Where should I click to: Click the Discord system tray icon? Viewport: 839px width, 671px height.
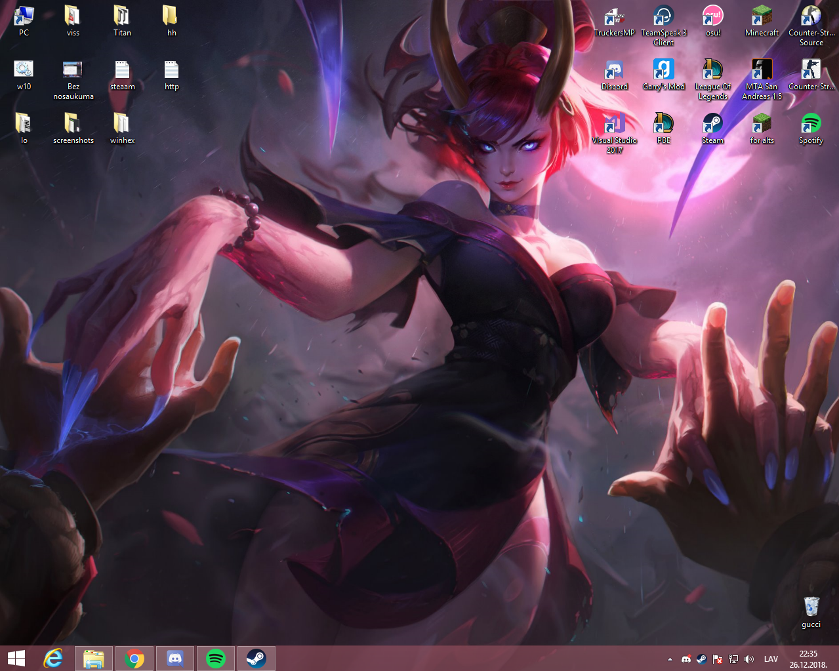coord(686,659)
